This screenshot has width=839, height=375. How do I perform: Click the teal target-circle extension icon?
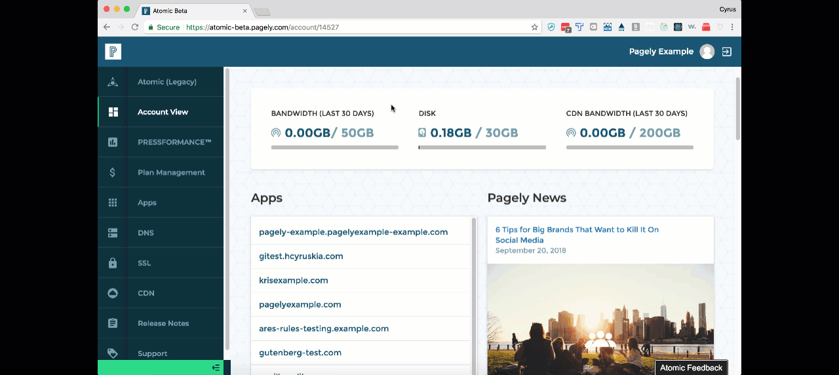click(x=664, y=27)
